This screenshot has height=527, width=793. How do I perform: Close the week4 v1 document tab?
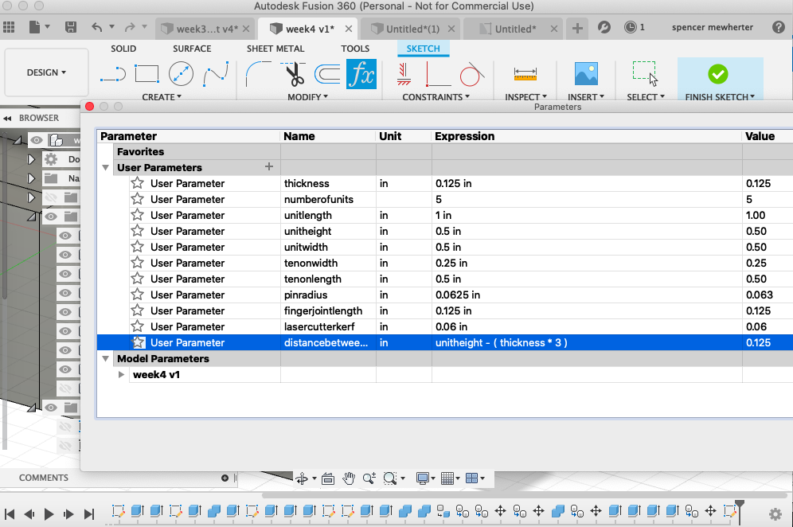(x=349, y=29)
